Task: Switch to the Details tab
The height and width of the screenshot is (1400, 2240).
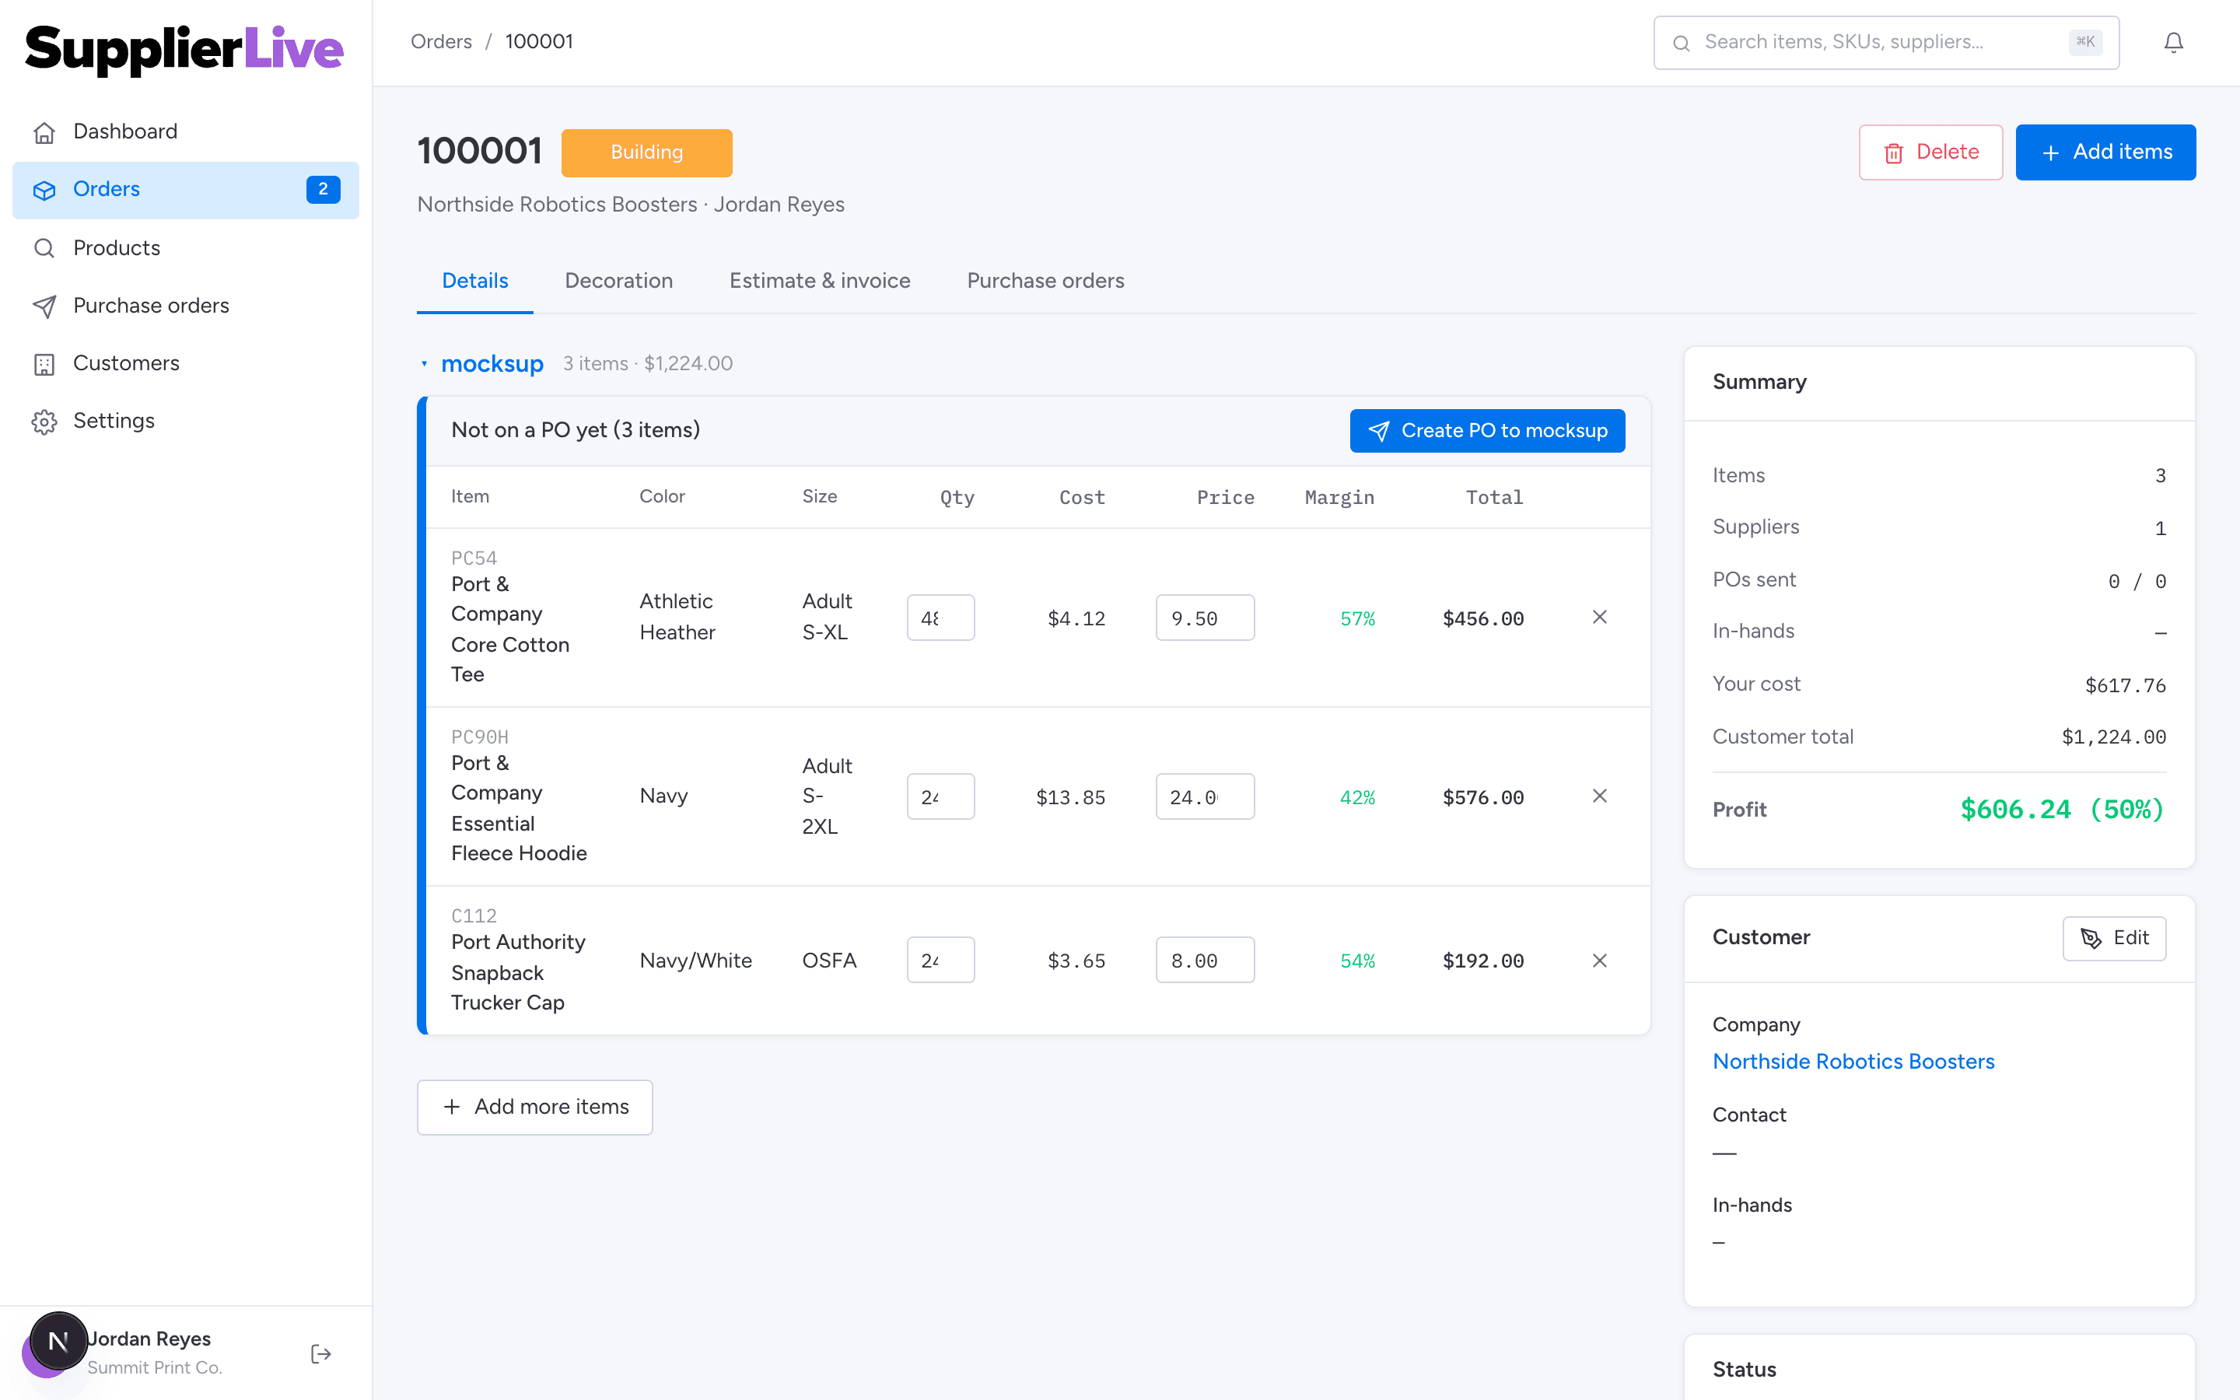Action: (x=475, y=281)
